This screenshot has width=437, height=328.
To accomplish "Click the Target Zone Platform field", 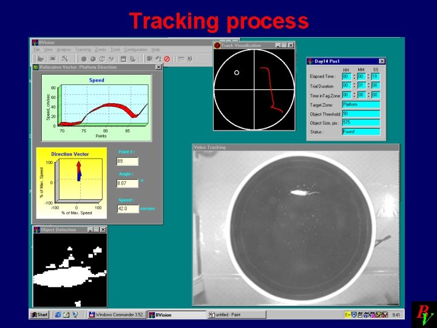I will pyautogui.click(x=361, y=104).
